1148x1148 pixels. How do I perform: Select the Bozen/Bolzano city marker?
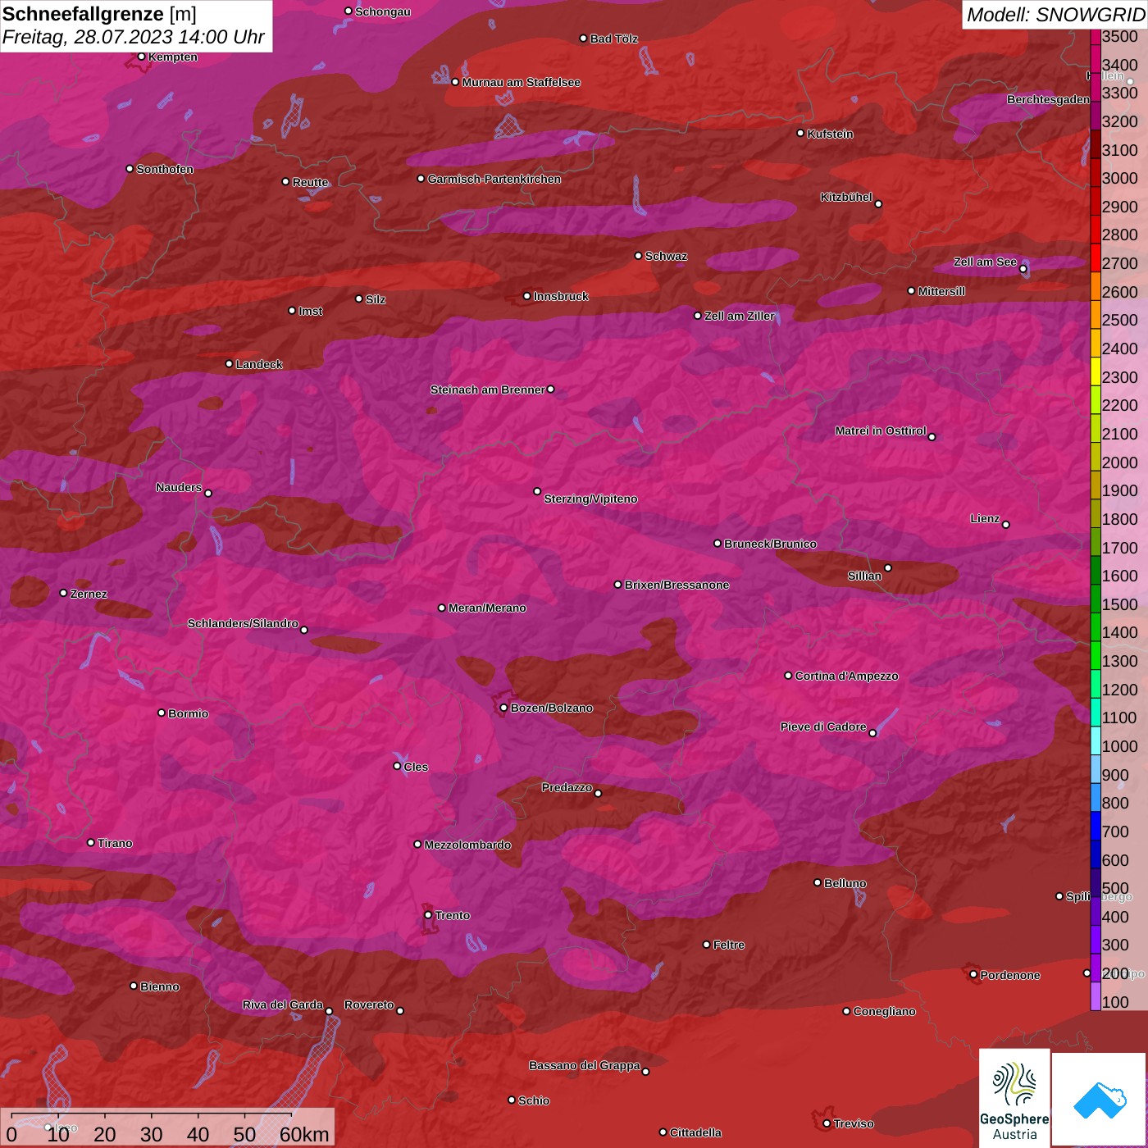coord(503,708)
